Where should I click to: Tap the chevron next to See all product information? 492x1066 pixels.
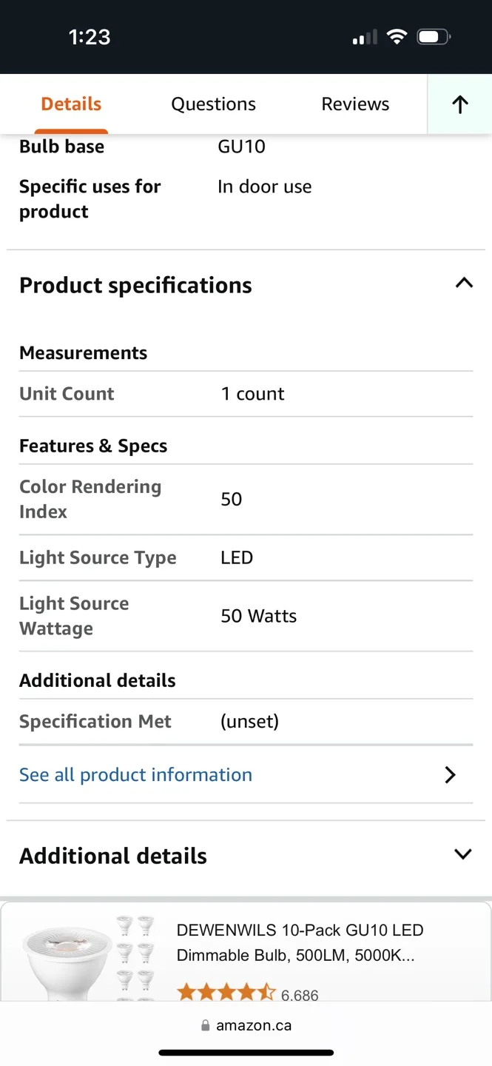click(x=449, y=774)
